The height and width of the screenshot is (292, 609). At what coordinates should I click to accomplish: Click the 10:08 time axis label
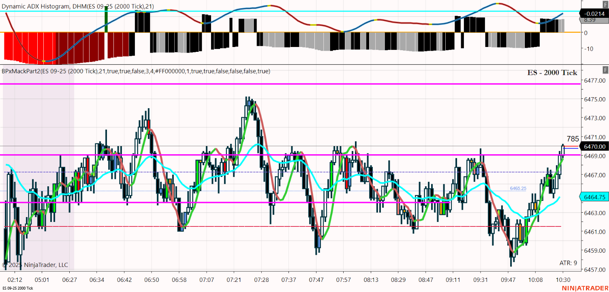536,279
